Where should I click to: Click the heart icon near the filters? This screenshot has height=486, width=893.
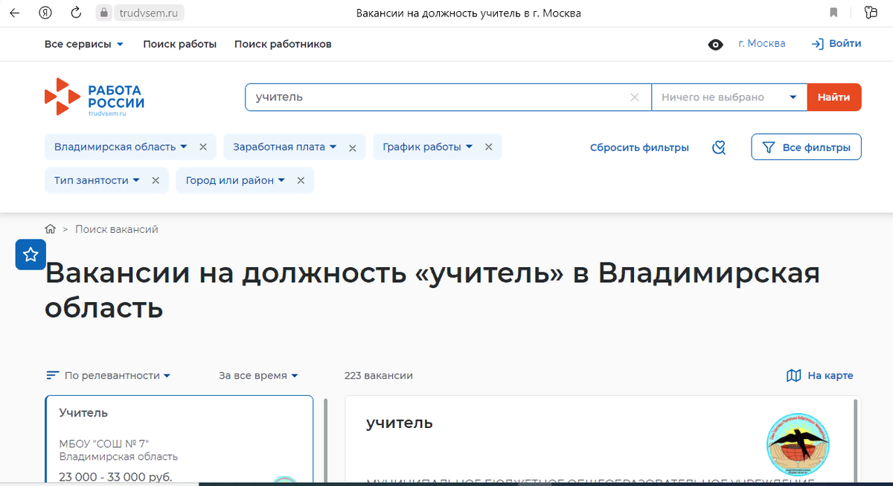[x=718, y=147]
